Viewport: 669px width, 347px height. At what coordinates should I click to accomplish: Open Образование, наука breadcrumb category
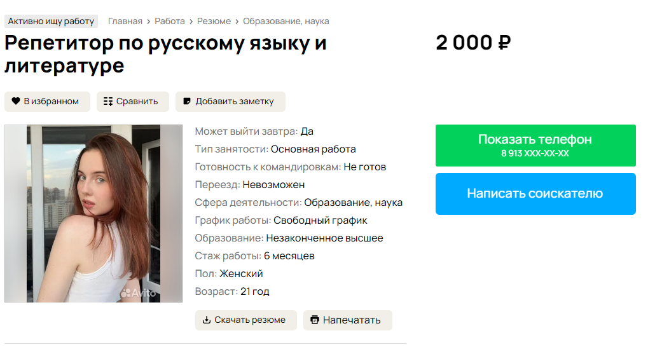click(x=286, y=21)
